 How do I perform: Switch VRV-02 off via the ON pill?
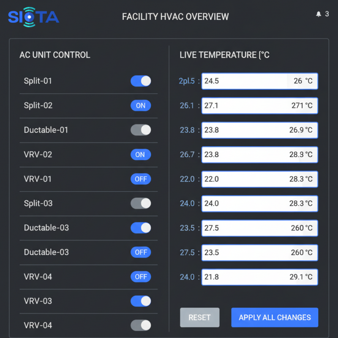141,154
